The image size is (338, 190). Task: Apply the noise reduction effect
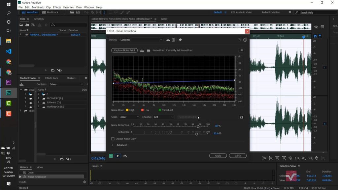click(x=218, y=156)
